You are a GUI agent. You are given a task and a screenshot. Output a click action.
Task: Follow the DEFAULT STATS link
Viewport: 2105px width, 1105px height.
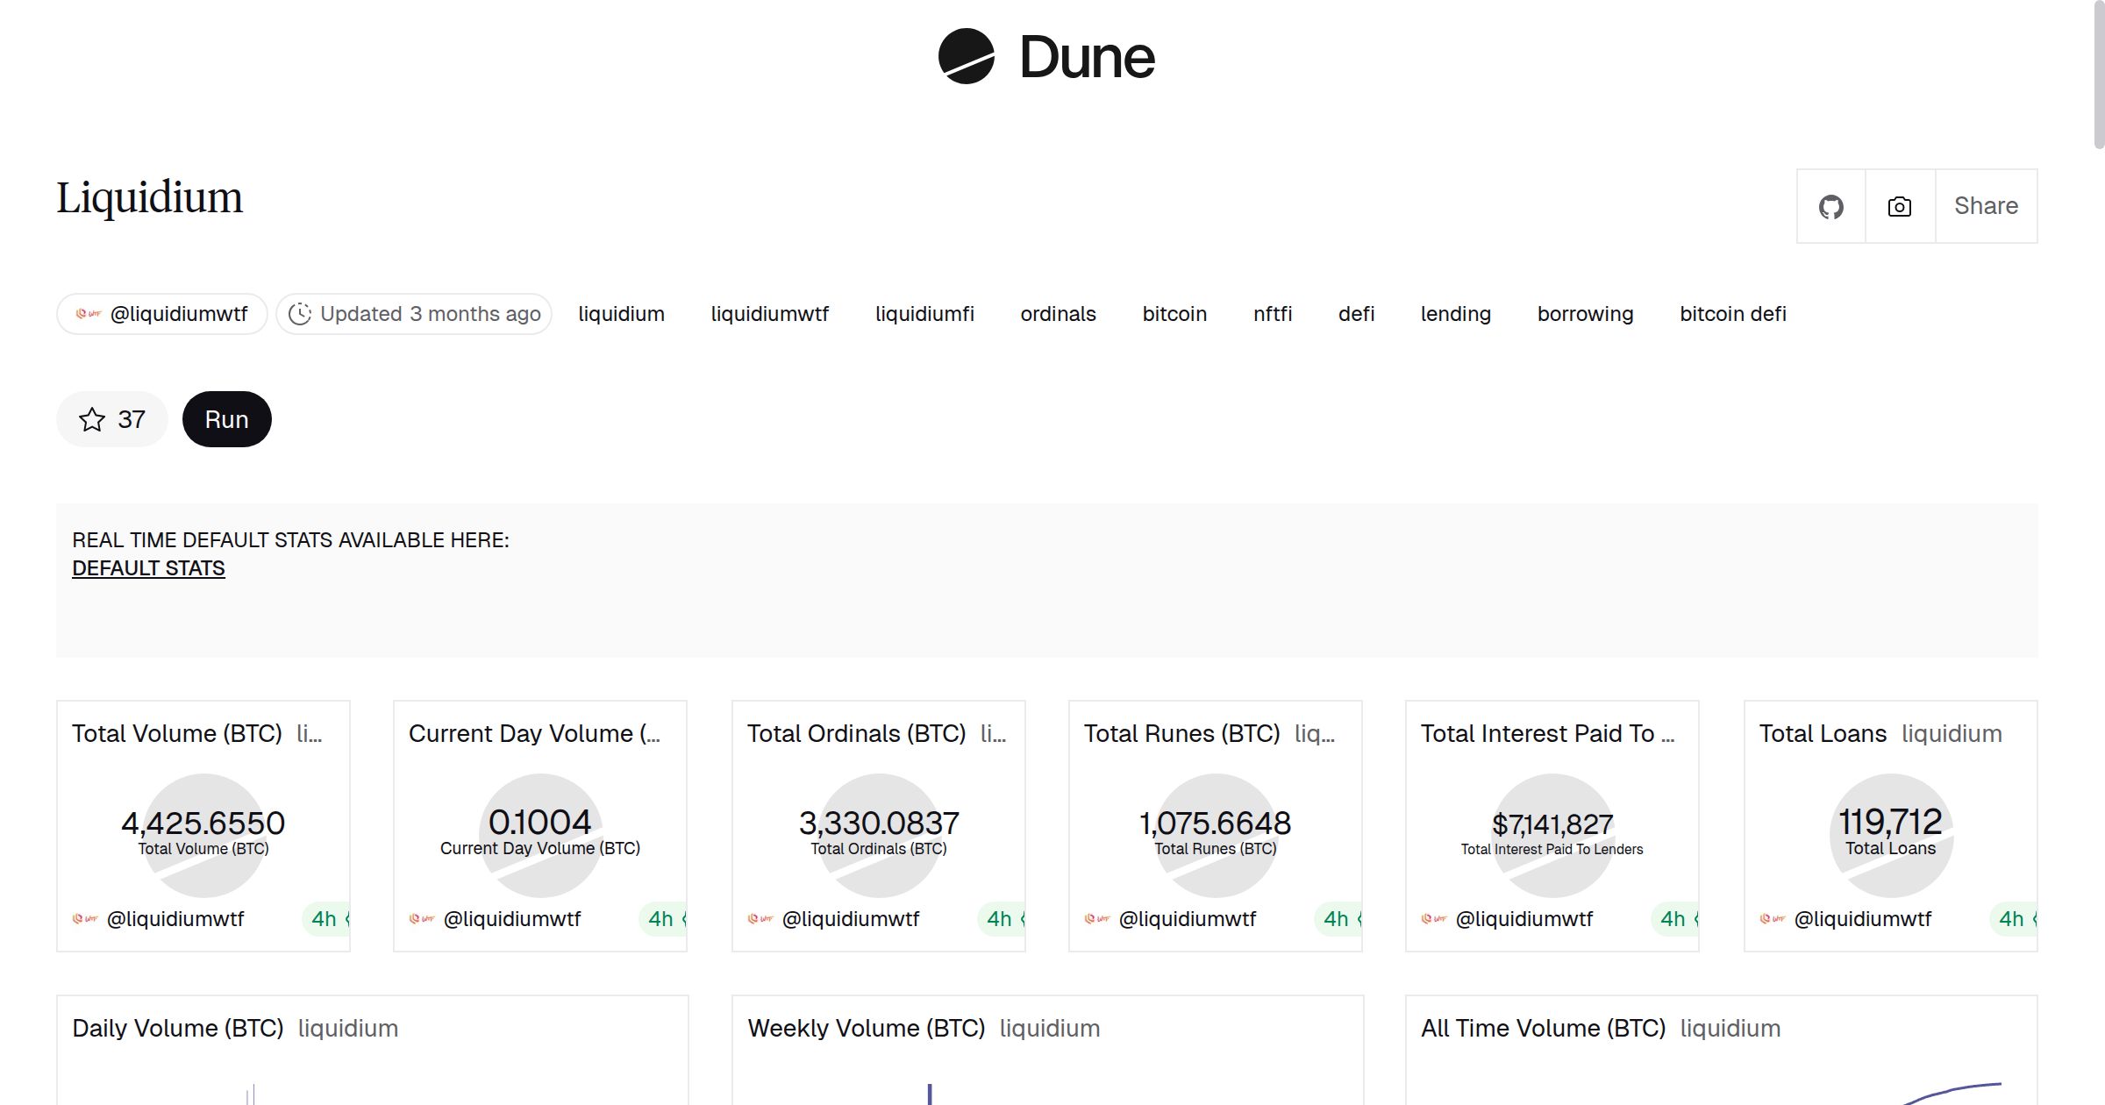[148, 568]
